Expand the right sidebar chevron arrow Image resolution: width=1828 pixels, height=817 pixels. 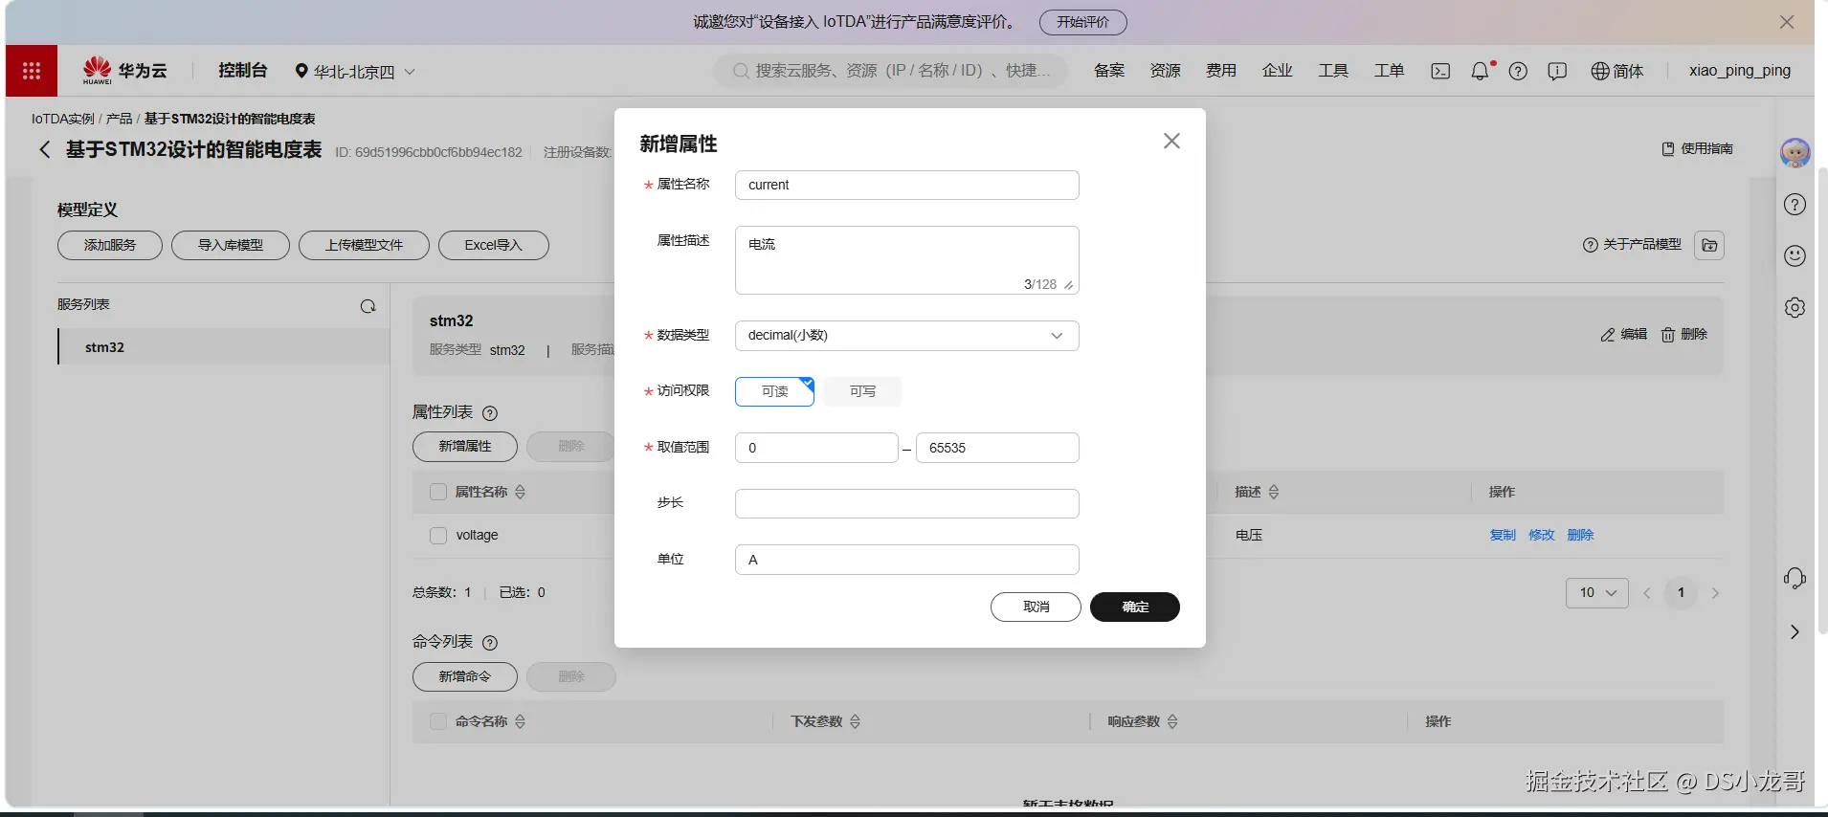point(1795,632)
